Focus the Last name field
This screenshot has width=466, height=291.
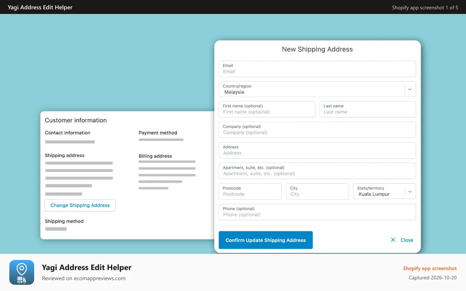(368, 109)
